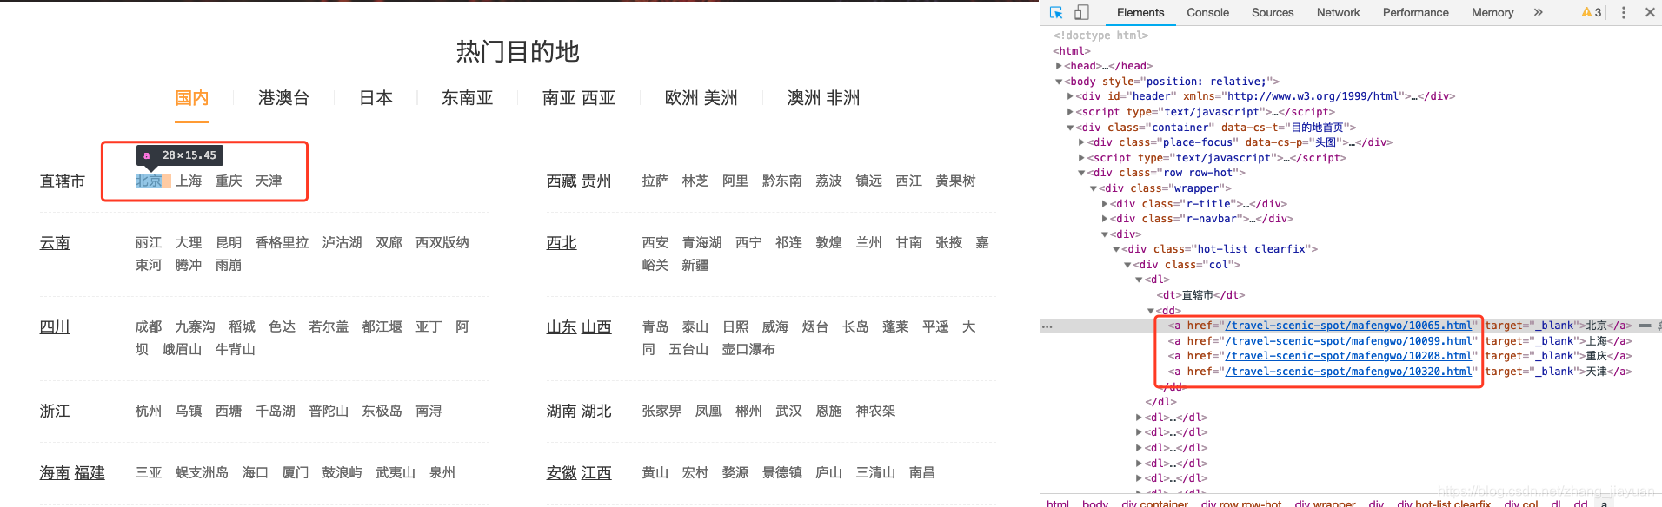Open the 西藏 贵州 region link

click(579, 181)
